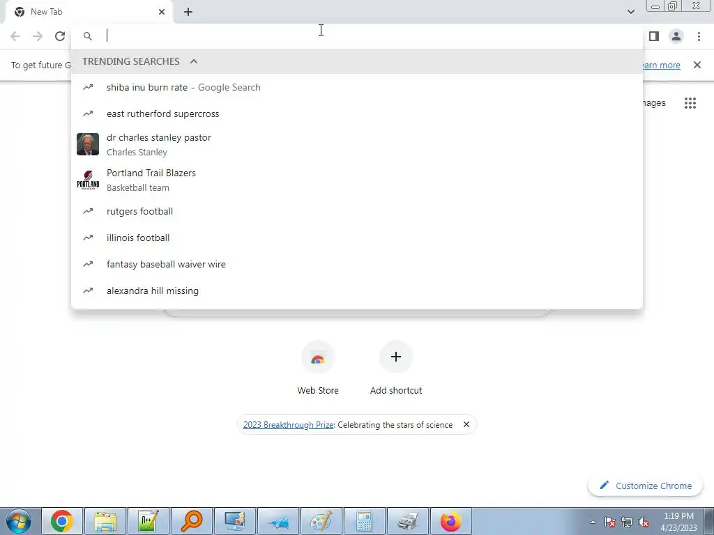Reload the page with the refresh icon

(x=60, y=36)
